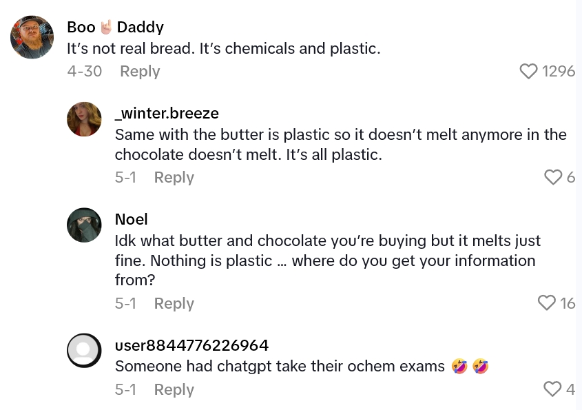Open the Boo Daddy username link
The height and width of the screenshot is (410, 582).
pos(115,28)
